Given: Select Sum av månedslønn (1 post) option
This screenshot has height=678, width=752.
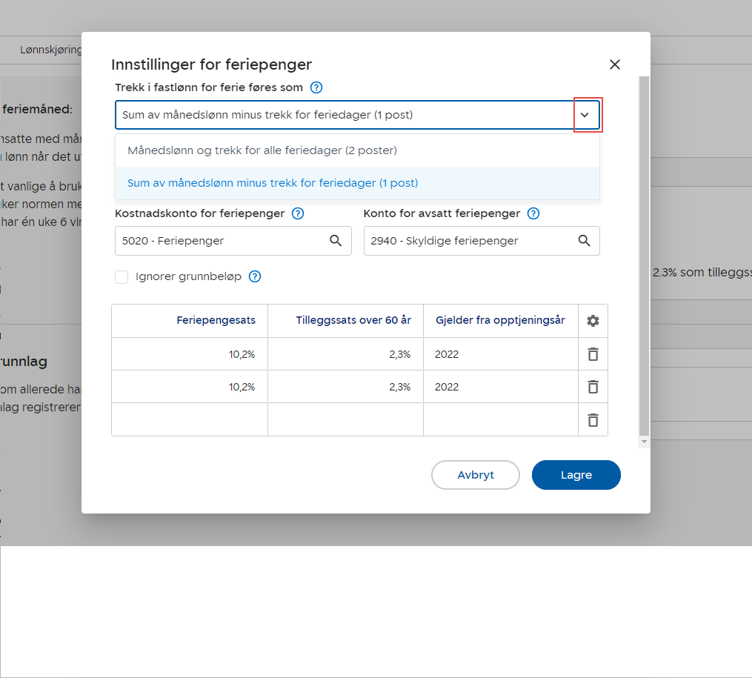Looking at the screenshot, I should pos(273,183).
